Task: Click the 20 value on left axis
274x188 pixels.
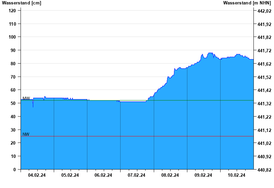Action: click(13, 143)
